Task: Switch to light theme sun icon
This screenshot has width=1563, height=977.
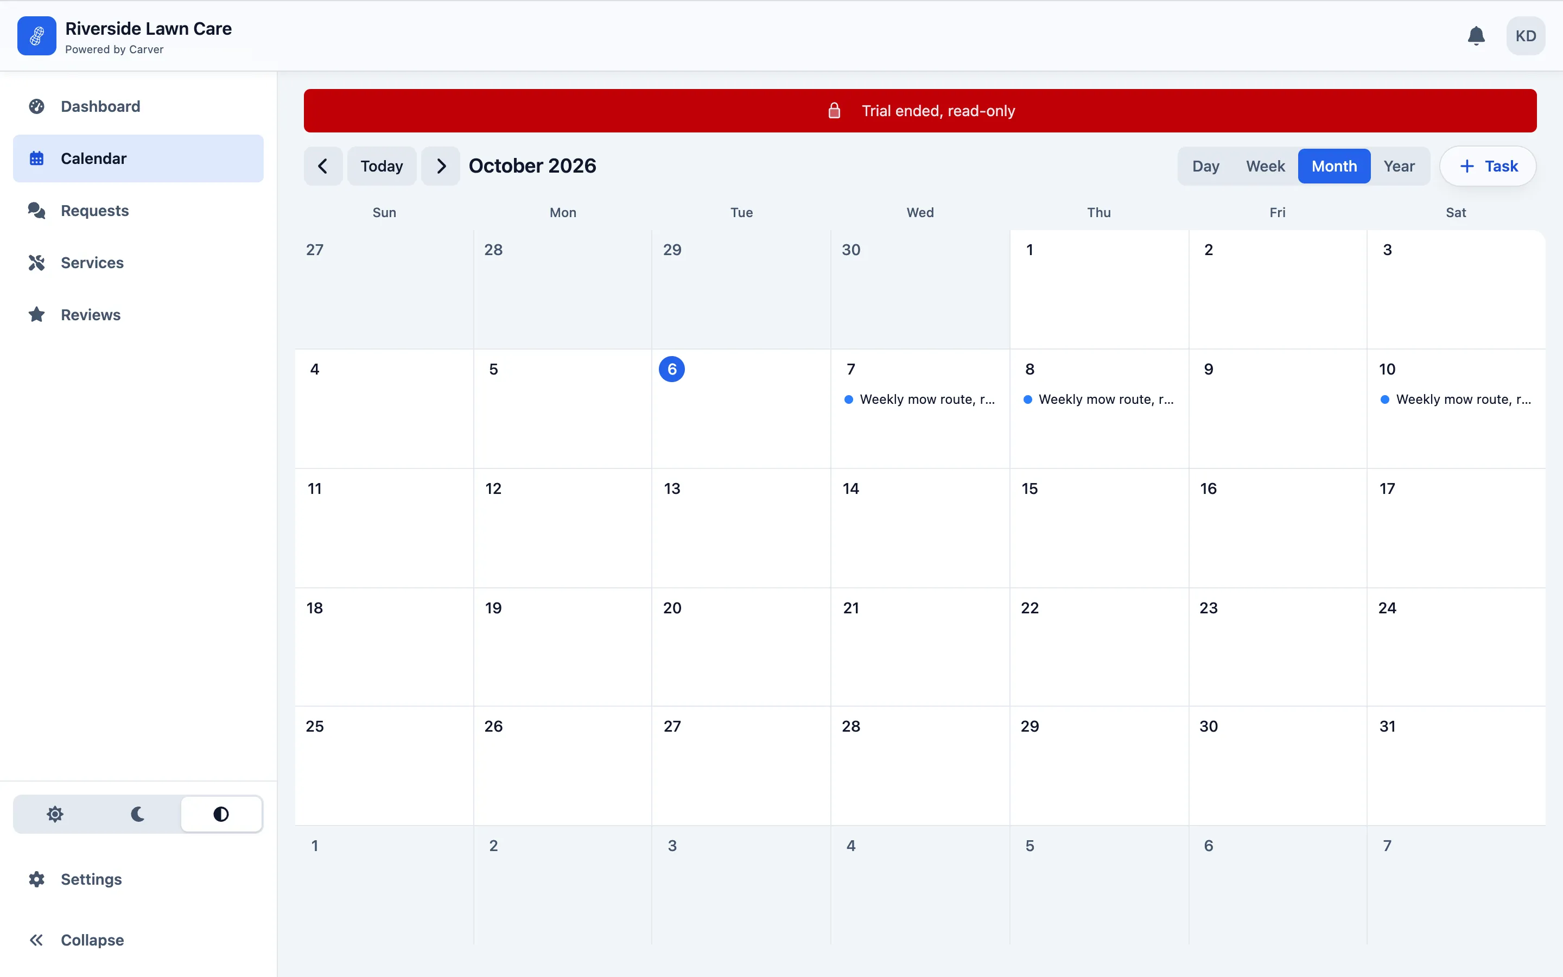Action: (55, 814)
